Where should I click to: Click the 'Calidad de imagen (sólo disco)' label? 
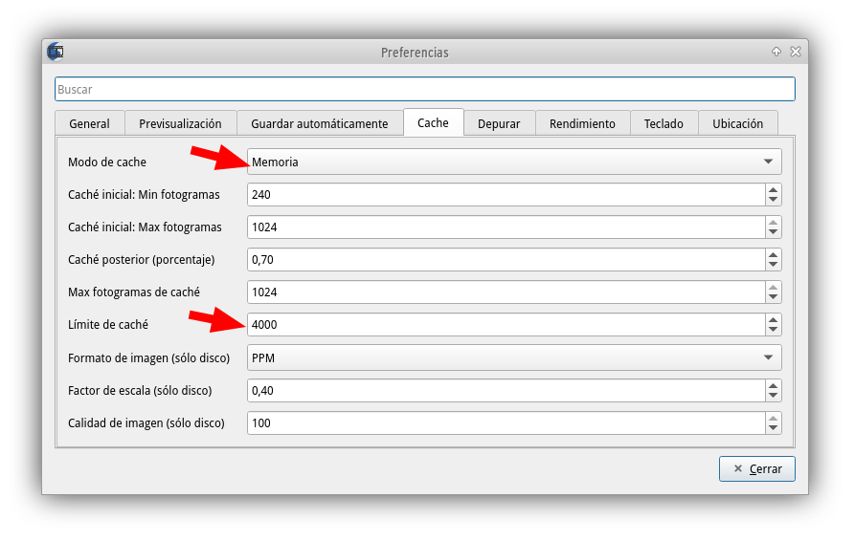[x=146, y=423]
